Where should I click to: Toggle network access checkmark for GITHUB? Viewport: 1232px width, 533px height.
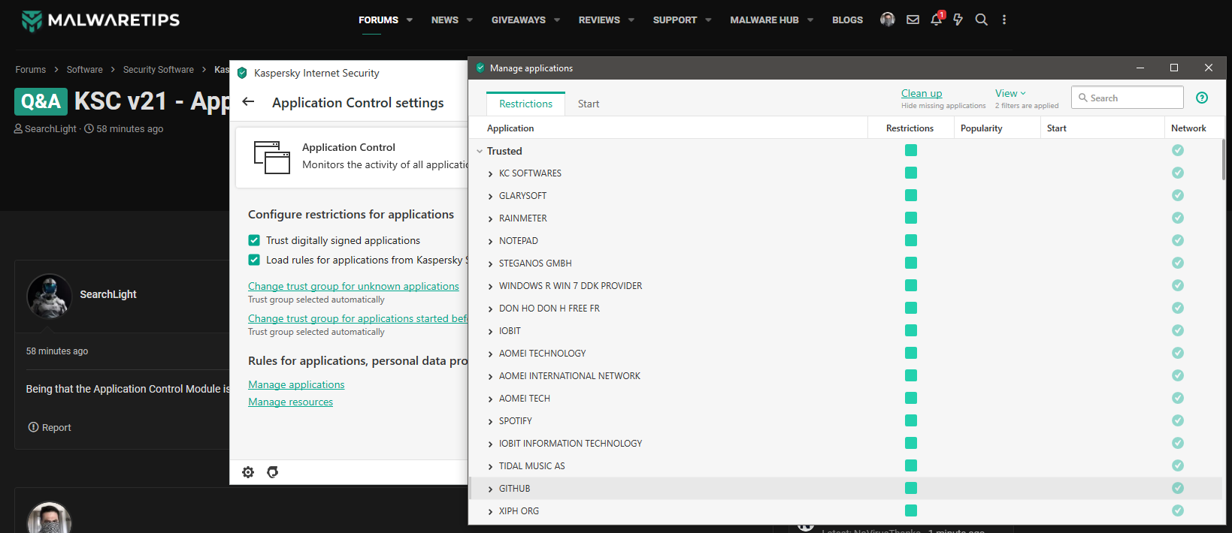[x=1178, y=488]
